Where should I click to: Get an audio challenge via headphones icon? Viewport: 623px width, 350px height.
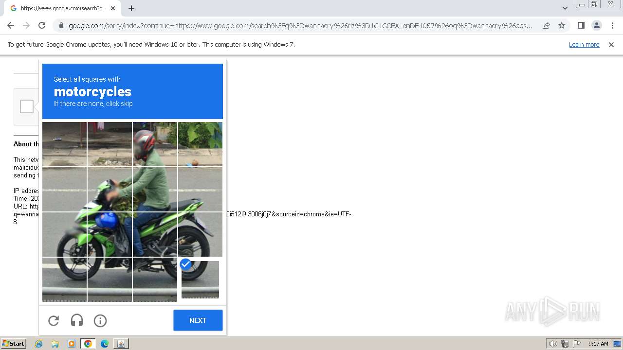pos(77,320)
